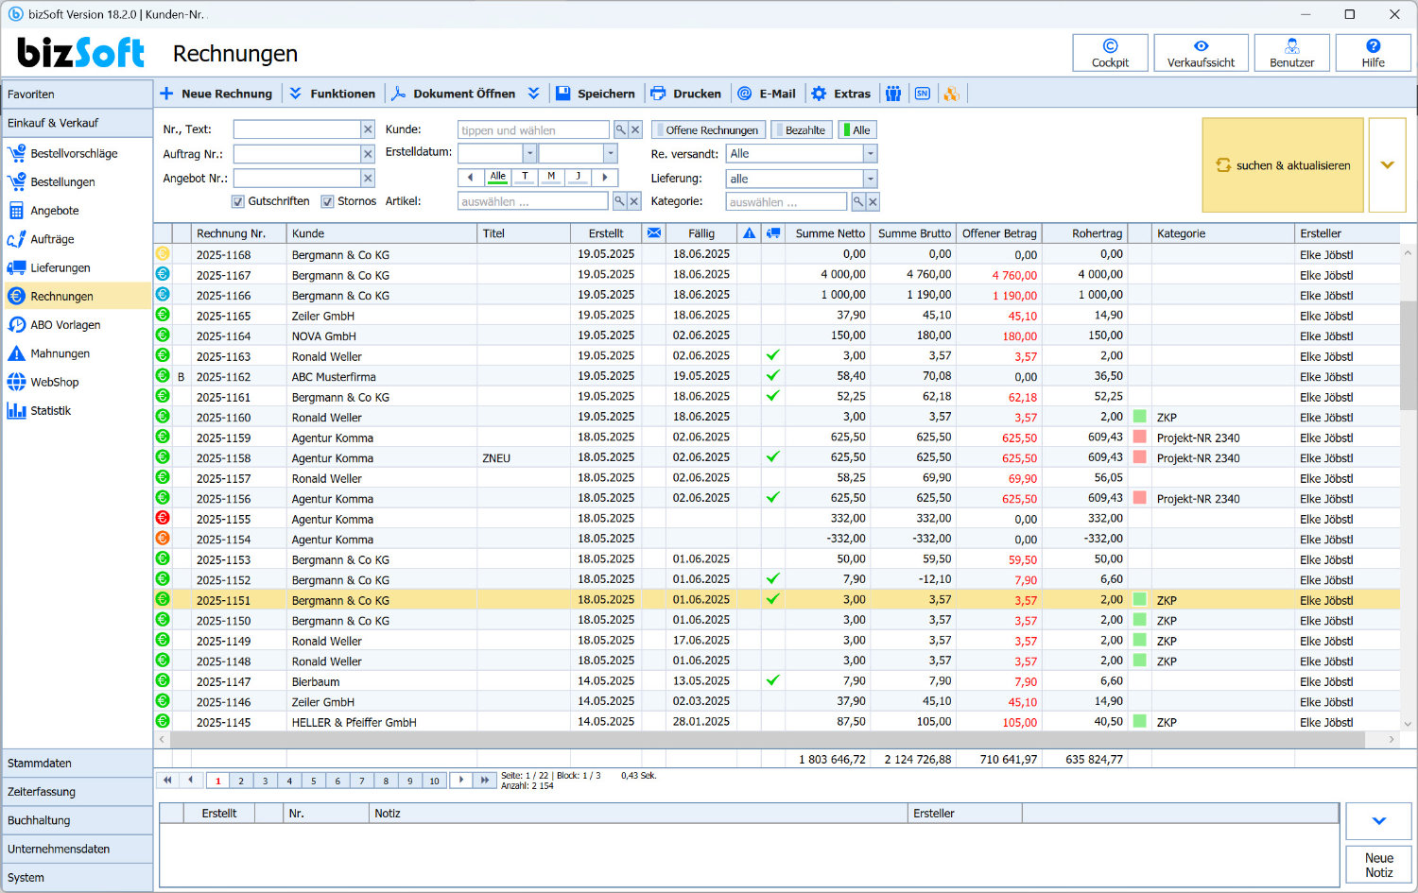Open the Lieferung dropdown

pos(871,179)
